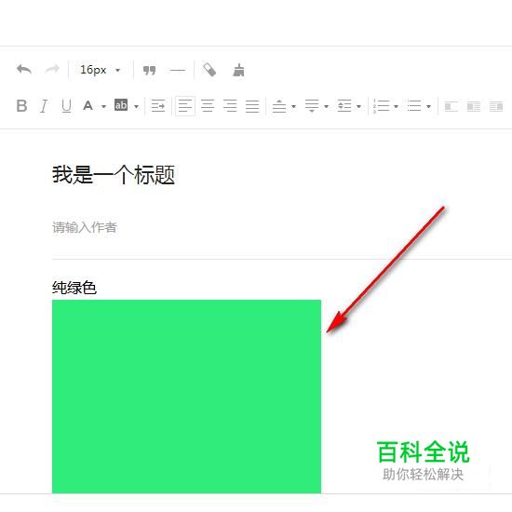512x512 pixels.
Task: Click the author field 请输入作者
Action: click(85, 227)
